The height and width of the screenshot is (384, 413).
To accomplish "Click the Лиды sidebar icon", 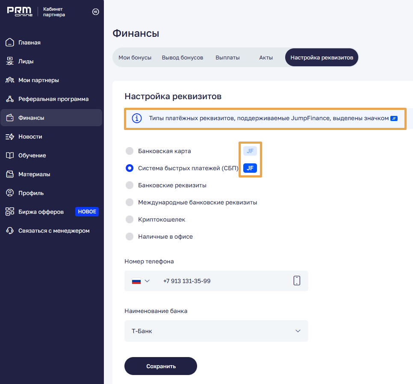I will click(x=10, y=61).
